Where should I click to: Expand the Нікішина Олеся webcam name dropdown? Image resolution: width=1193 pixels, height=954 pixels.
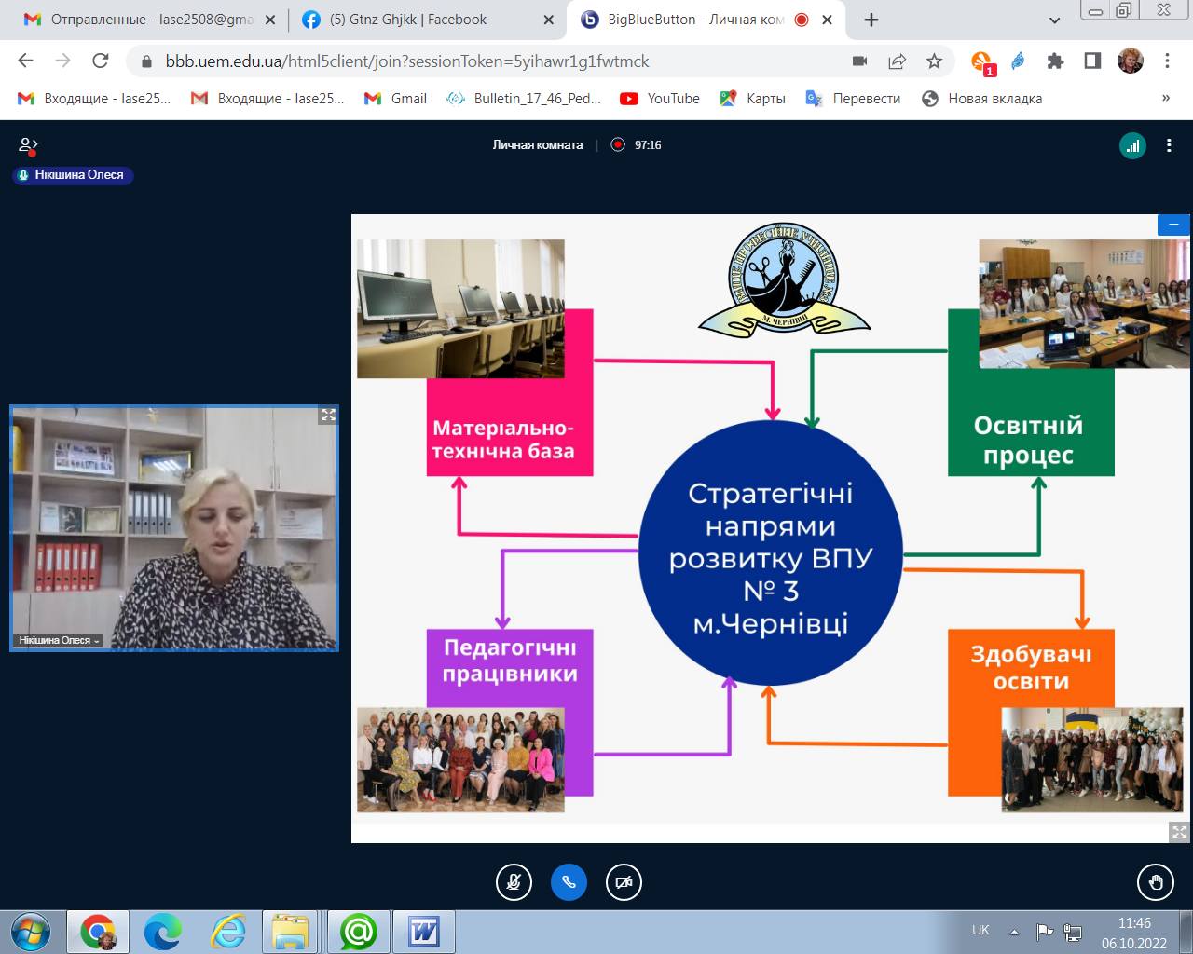[59, 640]
